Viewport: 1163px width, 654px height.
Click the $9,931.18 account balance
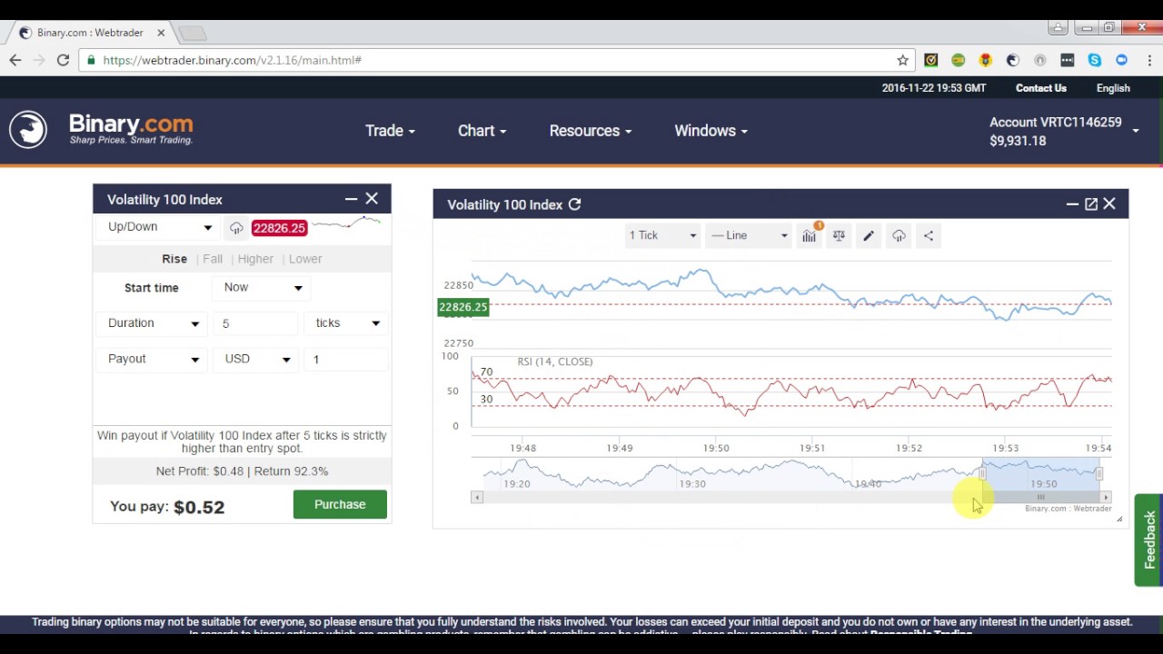1018,141
